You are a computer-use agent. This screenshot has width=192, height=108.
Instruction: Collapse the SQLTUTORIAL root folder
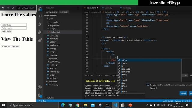click(x=52, y=16)
